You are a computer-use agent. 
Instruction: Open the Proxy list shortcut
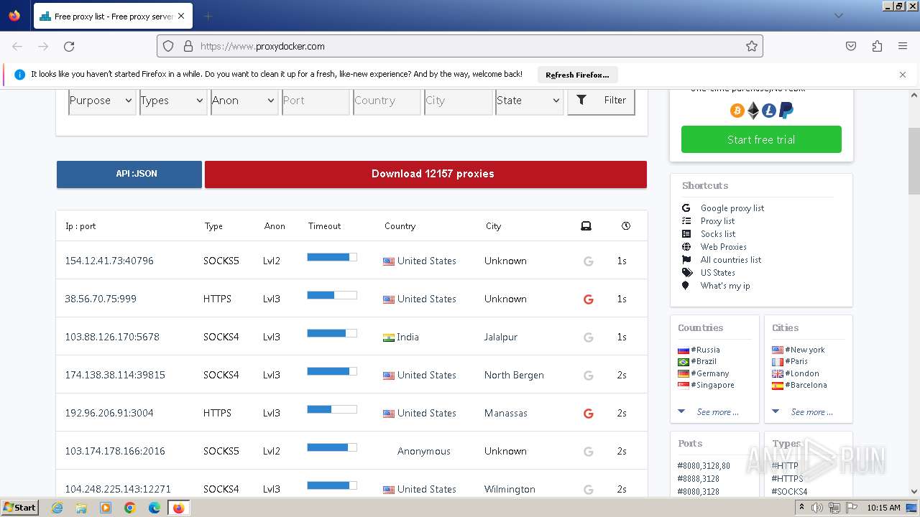(717, 221)
